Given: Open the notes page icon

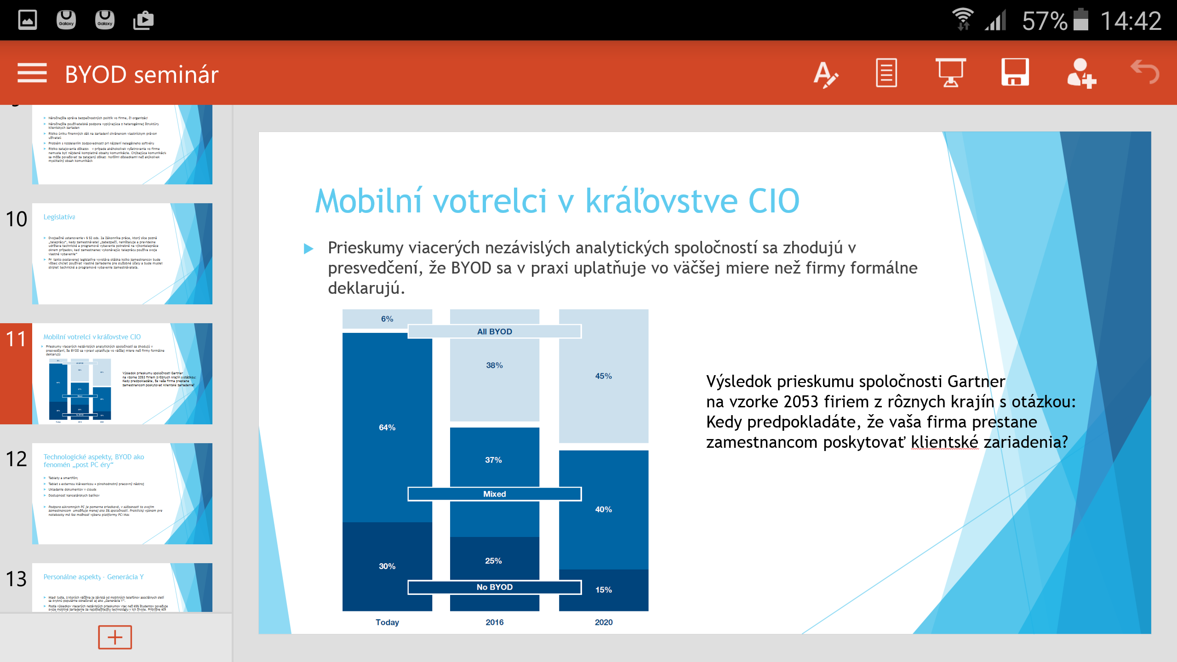Looking at the screenshot, I should 886,73.
